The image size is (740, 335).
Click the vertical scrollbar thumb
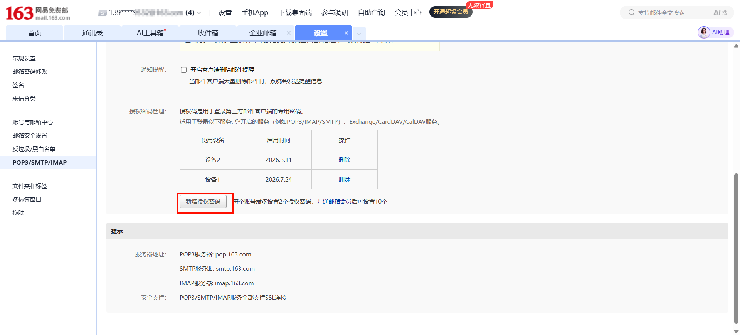click(736, 249)
